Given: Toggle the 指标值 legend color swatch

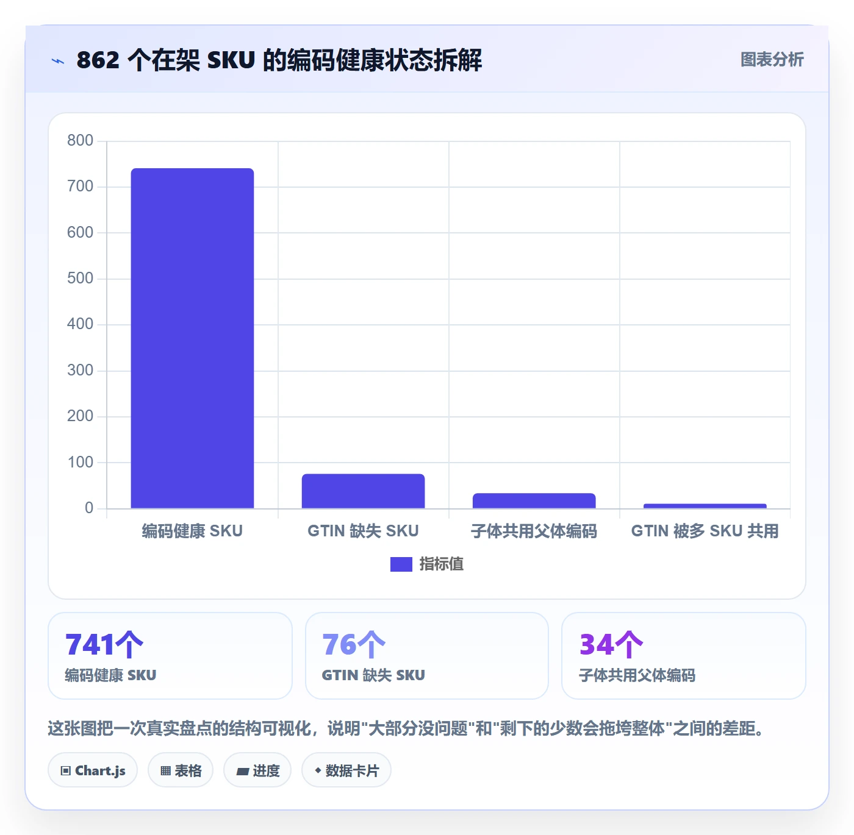Looking at the screenshot, I should pos(401,564).
